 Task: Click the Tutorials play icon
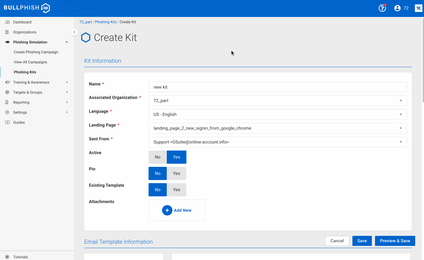tap(7, 257)
